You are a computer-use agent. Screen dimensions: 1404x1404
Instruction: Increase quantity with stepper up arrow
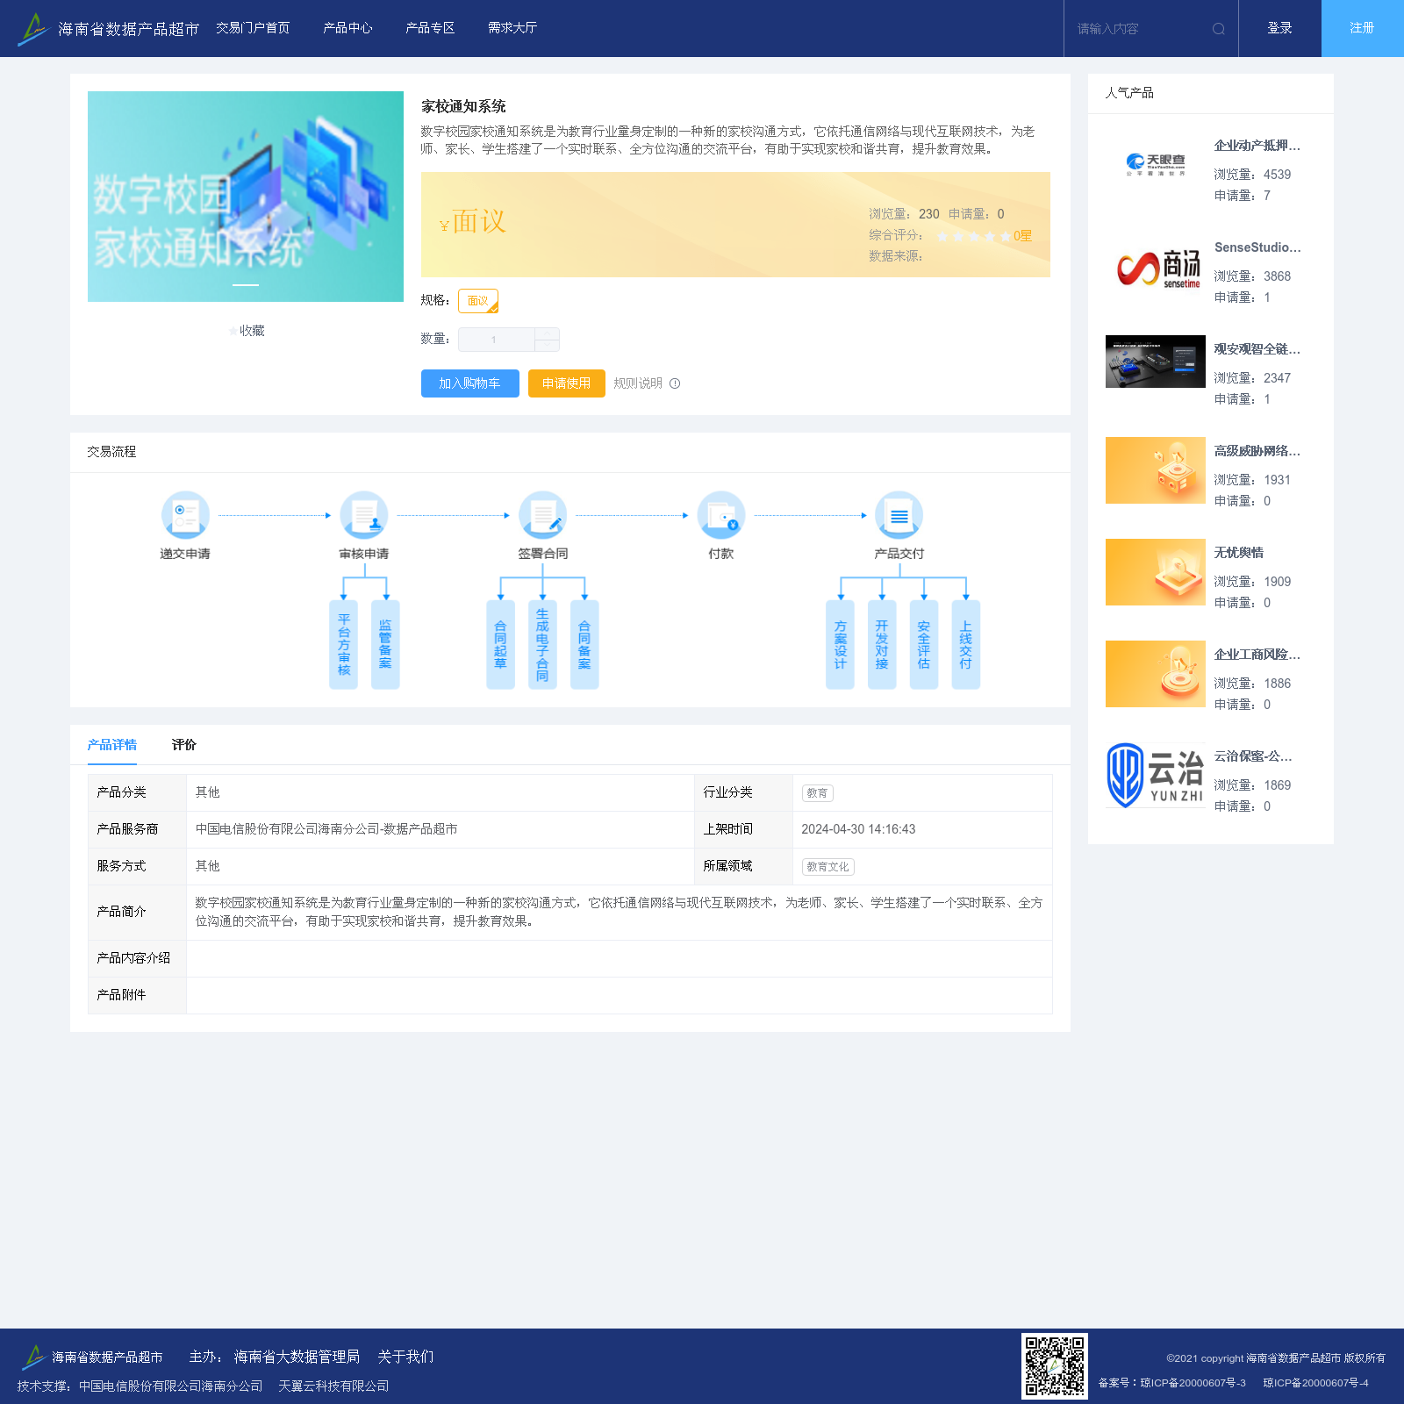(547, 333)
